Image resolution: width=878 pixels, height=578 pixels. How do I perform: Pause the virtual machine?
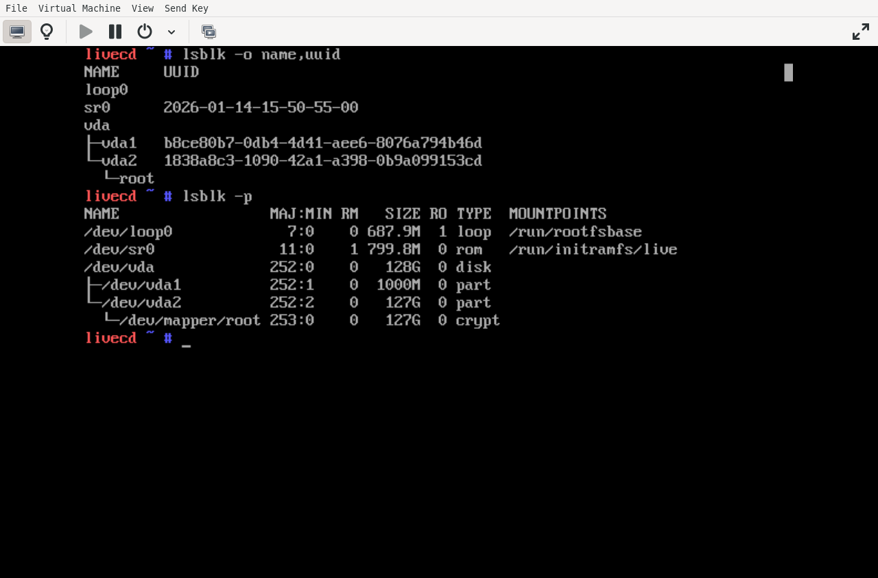pyautogui.click(x=115, y=32)
